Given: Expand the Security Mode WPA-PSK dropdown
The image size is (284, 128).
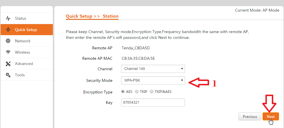Looking at the screenshot, I should click(153, 80).
